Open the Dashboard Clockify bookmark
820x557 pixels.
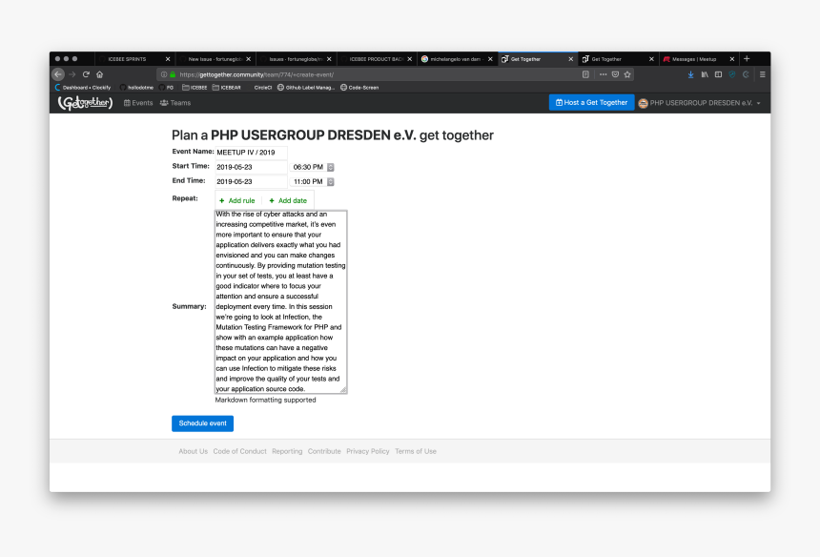pos(83,88)
